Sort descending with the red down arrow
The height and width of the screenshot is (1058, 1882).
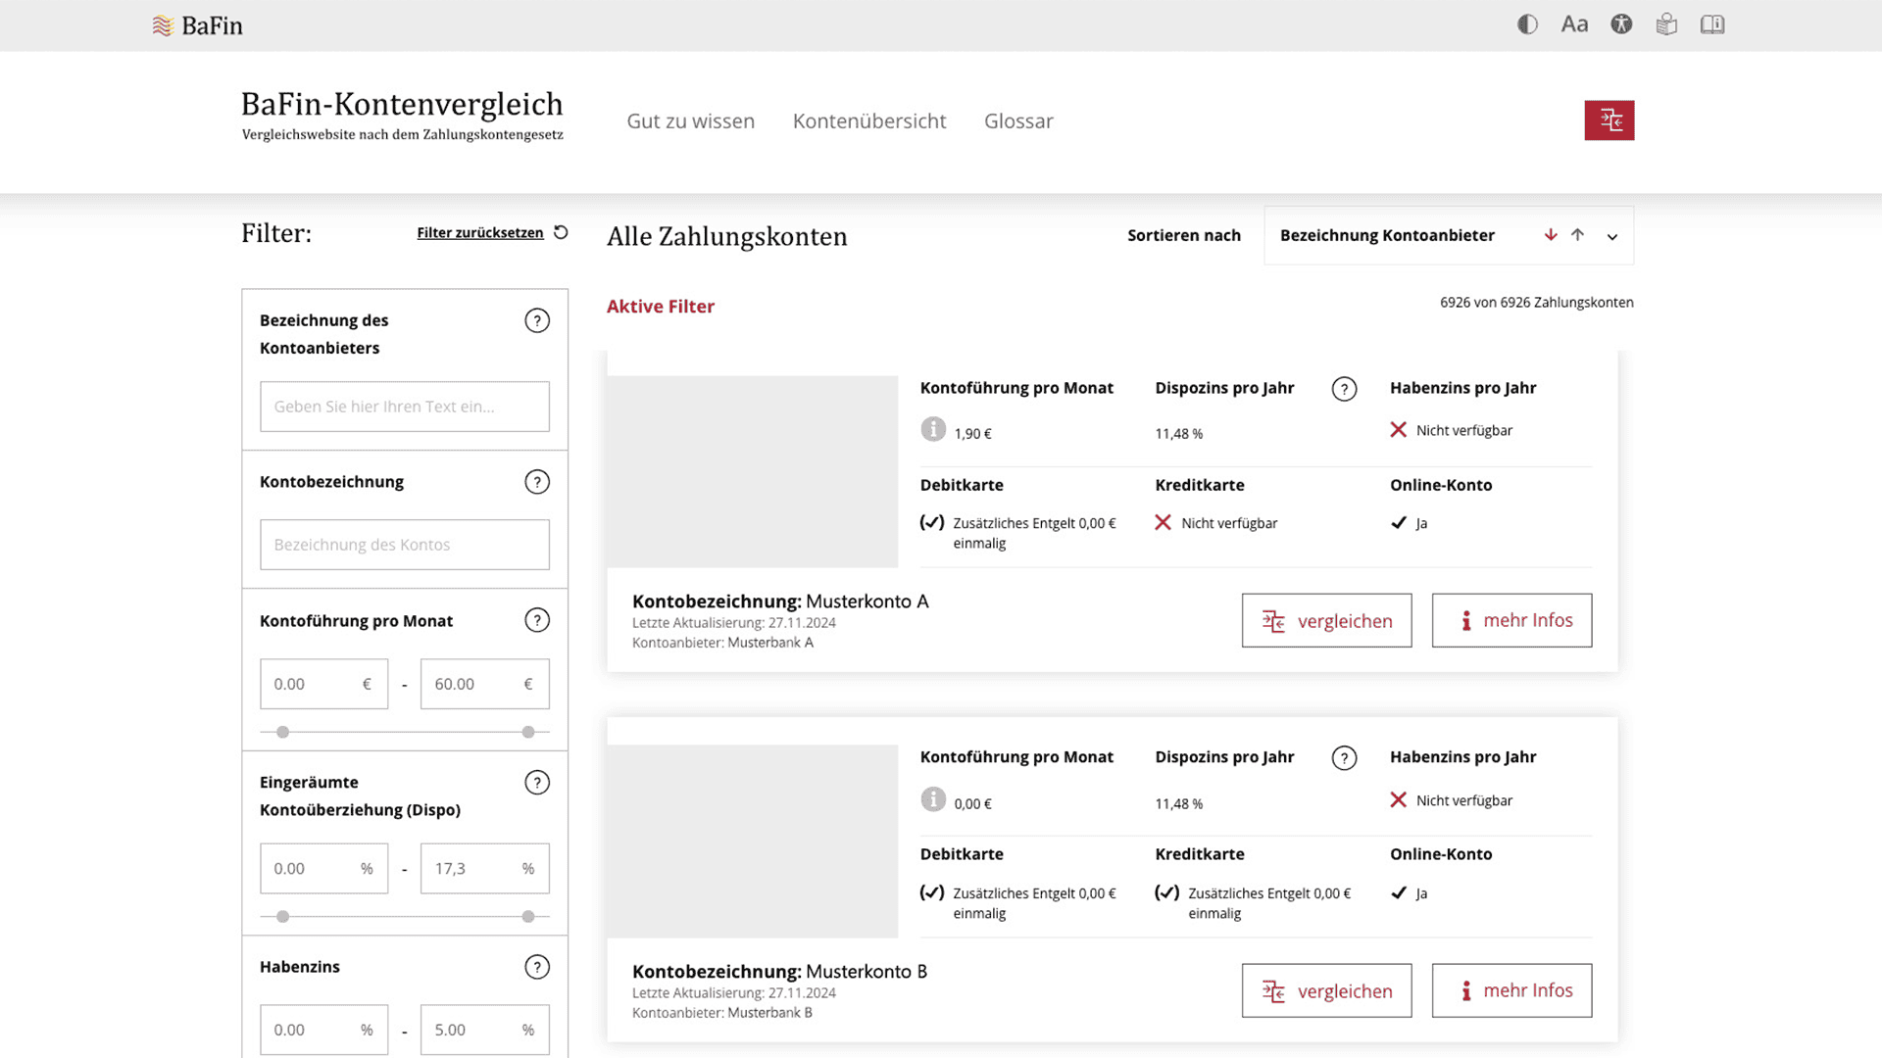tap(1551, 235)
